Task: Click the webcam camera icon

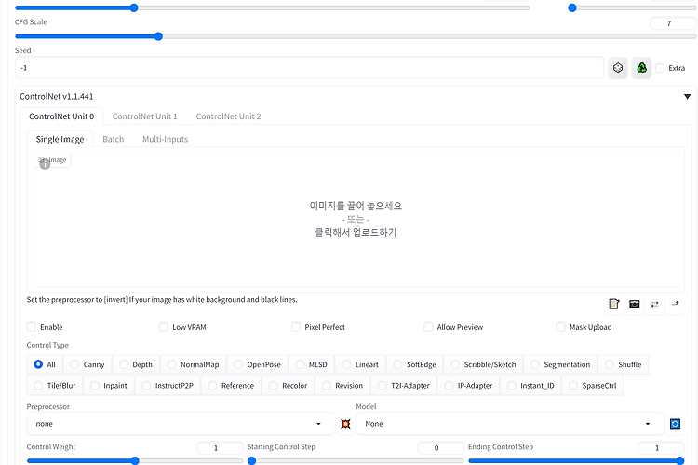Action: point(635,304)
